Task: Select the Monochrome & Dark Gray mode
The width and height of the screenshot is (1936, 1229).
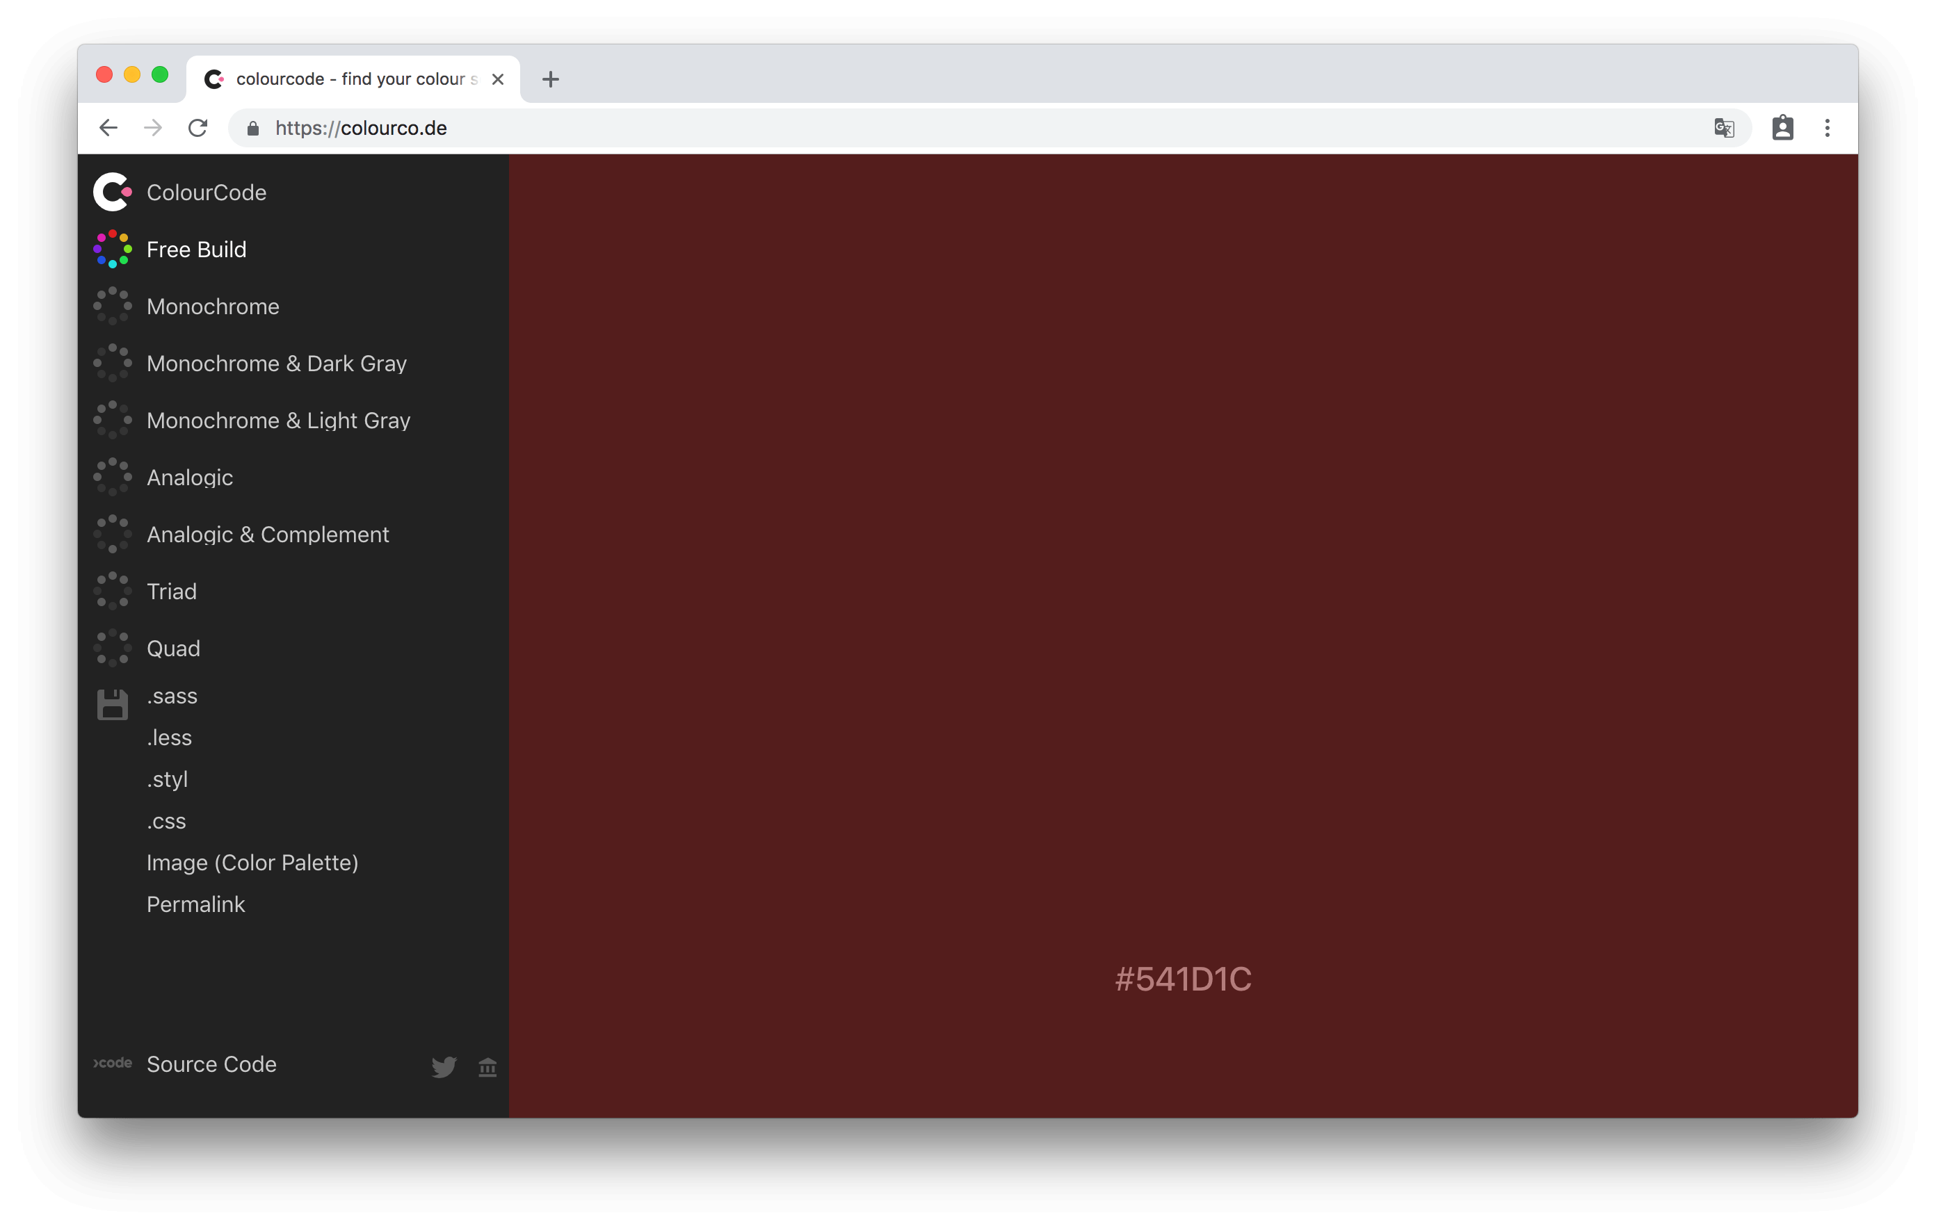Action: point(277,363)
